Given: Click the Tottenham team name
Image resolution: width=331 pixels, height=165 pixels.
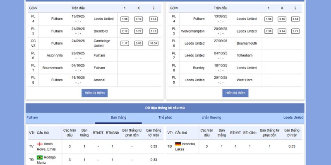Looking at the screenshot, I should click(x=245, y=55).
